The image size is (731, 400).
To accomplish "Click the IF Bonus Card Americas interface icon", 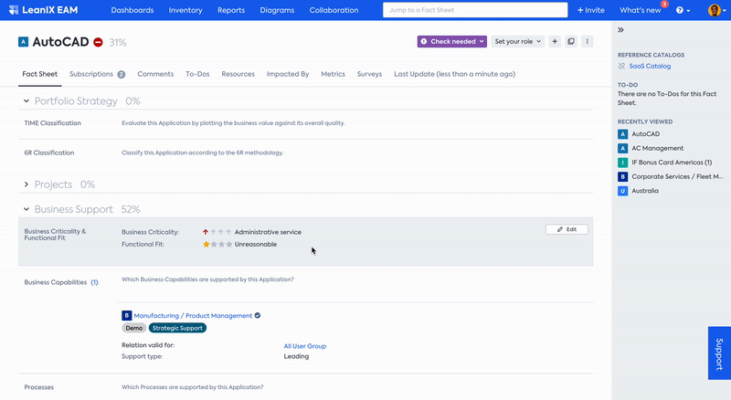I will click(x=623, y=163).
